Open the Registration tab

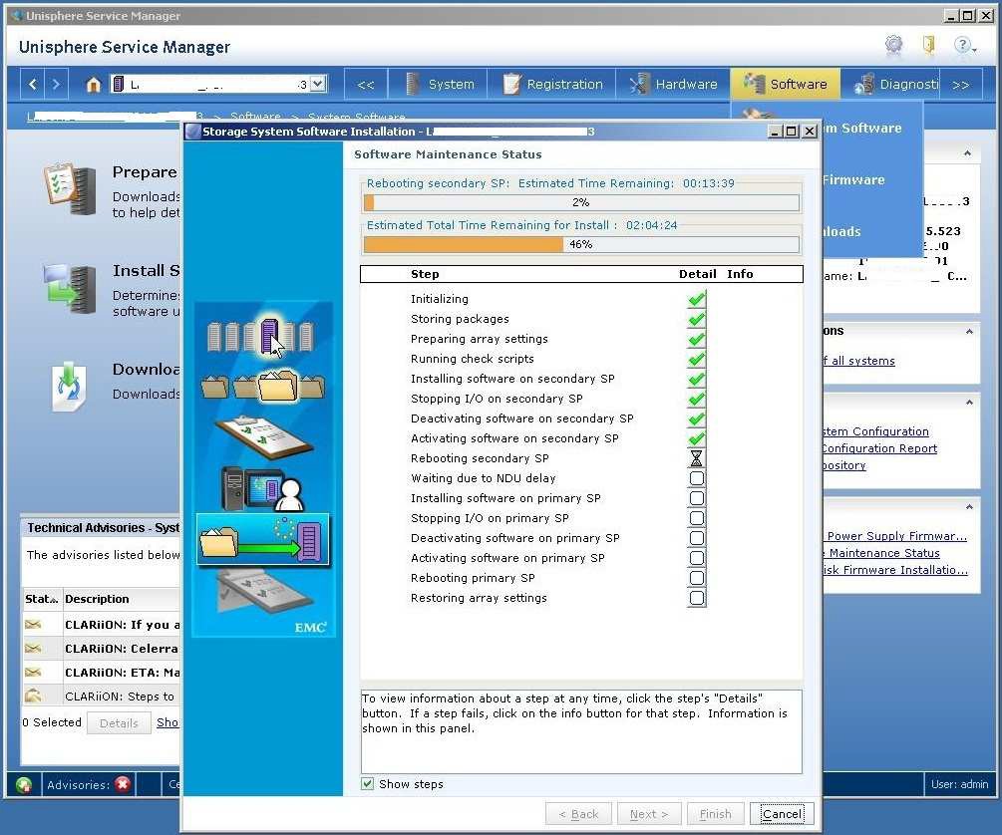tap(552, 85)
